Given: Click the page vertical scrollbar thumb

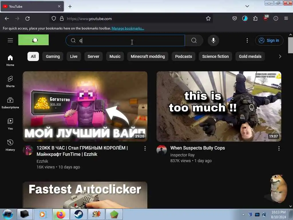Looking at the screenshot, I should (x=290, y=45).
